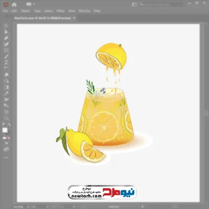
Task: Select the Eyedropper tool
Action: click(6, 94)
